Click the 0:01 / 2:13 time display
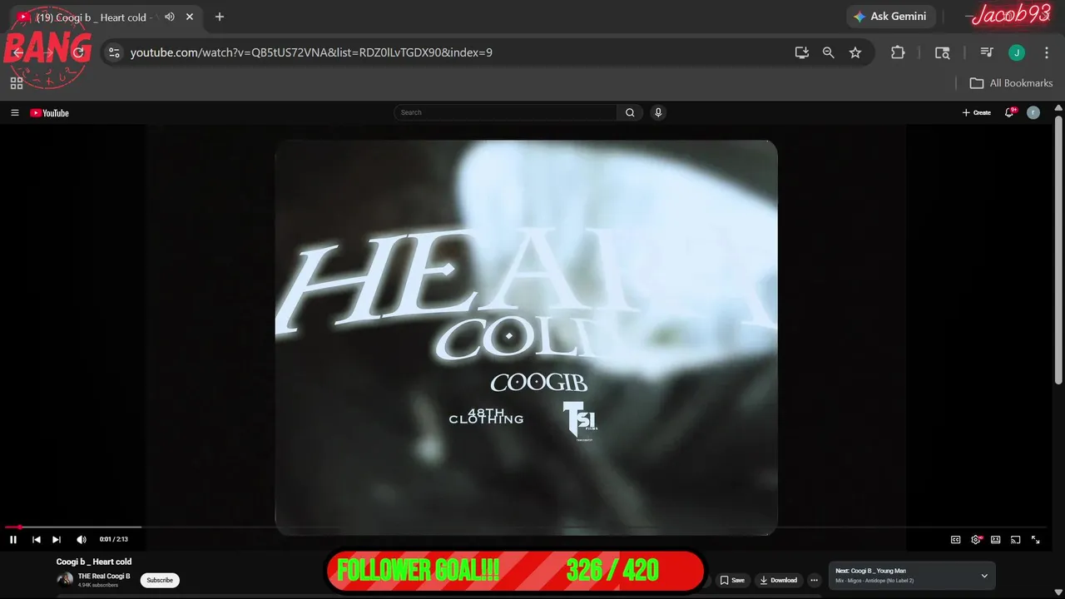 [114, 540]
